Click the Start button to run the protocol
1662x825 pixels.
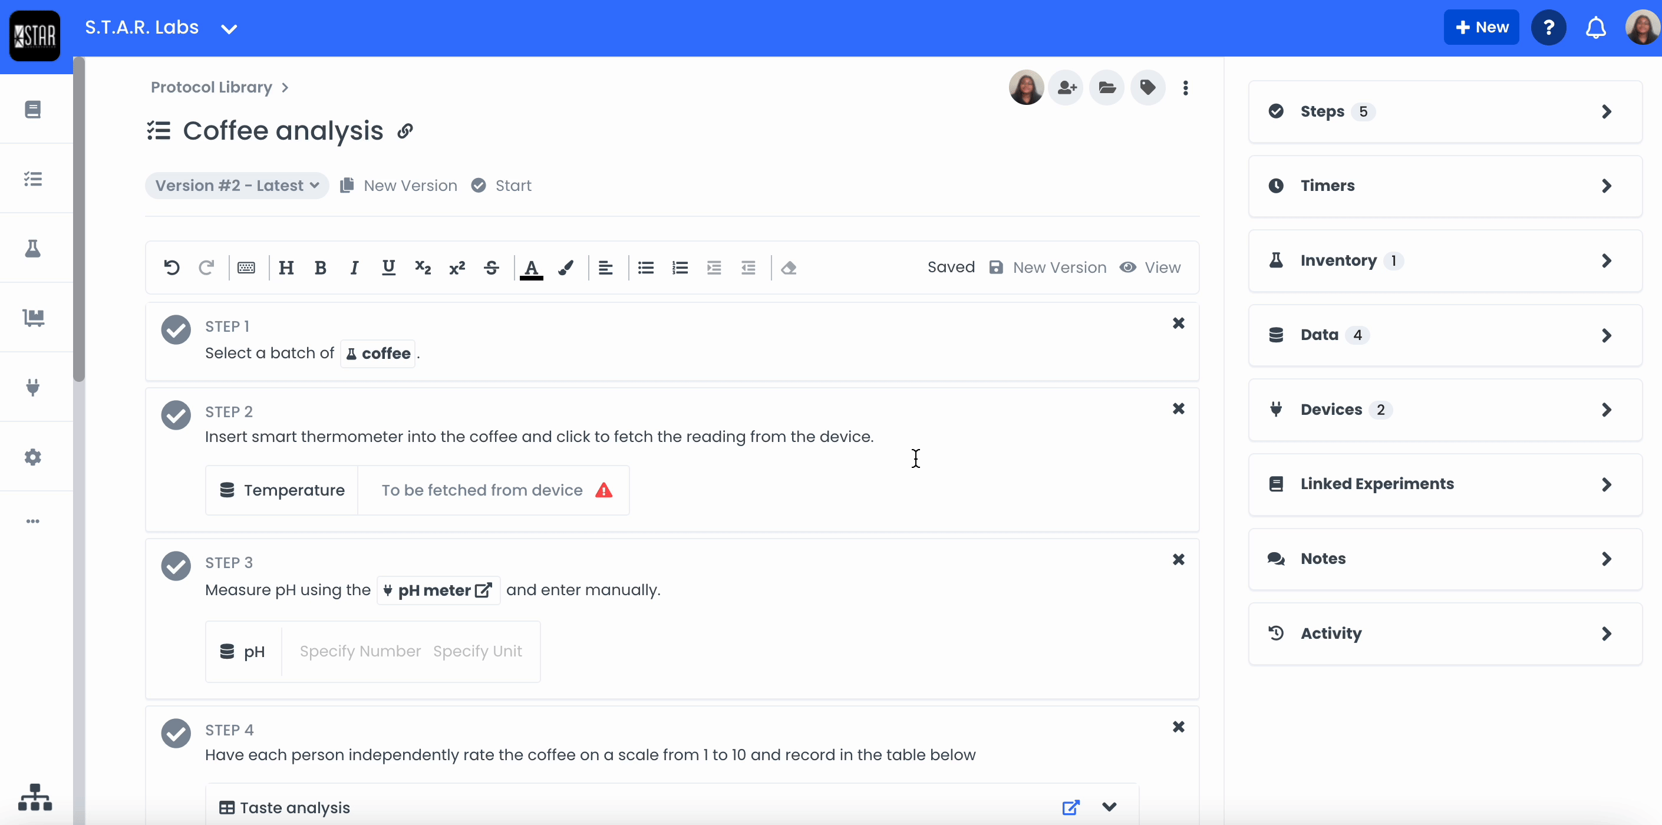502,185
